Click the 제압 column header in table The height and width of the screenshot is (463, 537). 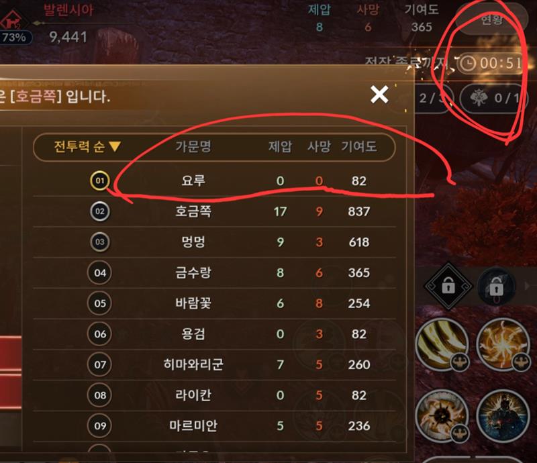[280, 146]
